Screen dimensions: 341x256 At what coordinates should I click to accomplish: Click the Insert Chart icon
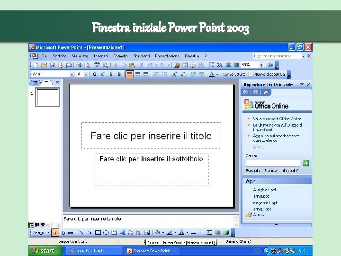click(x=177, y=65)
